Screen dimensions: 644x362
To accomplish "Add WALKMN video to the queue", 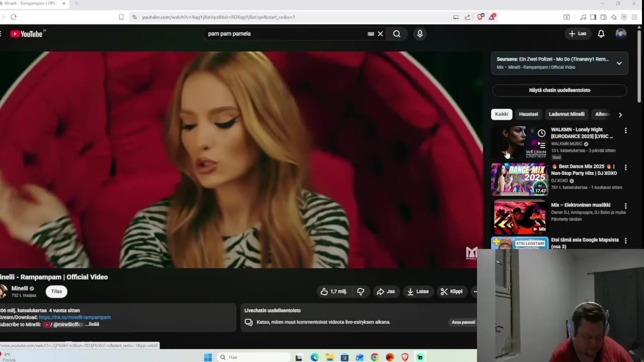I will point(541,145).
